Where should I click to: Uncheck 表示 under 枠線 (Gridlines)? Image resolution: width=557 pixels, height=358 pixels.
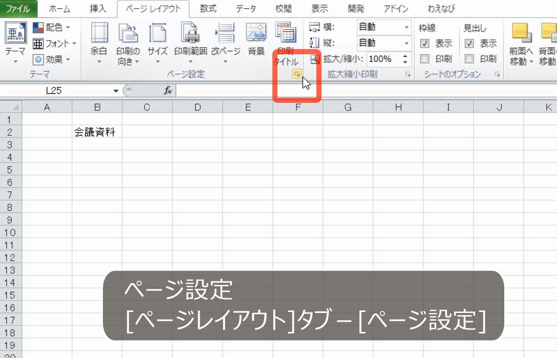point(424,43)
